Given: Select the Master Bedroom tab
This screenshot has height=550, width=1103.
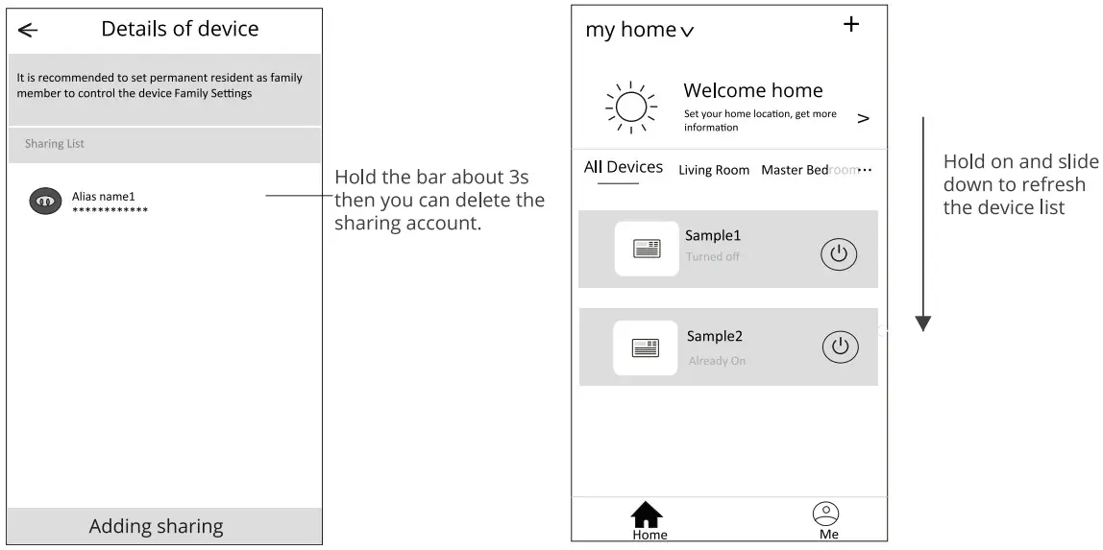Looking at the screenshot, I should [805, 170].
